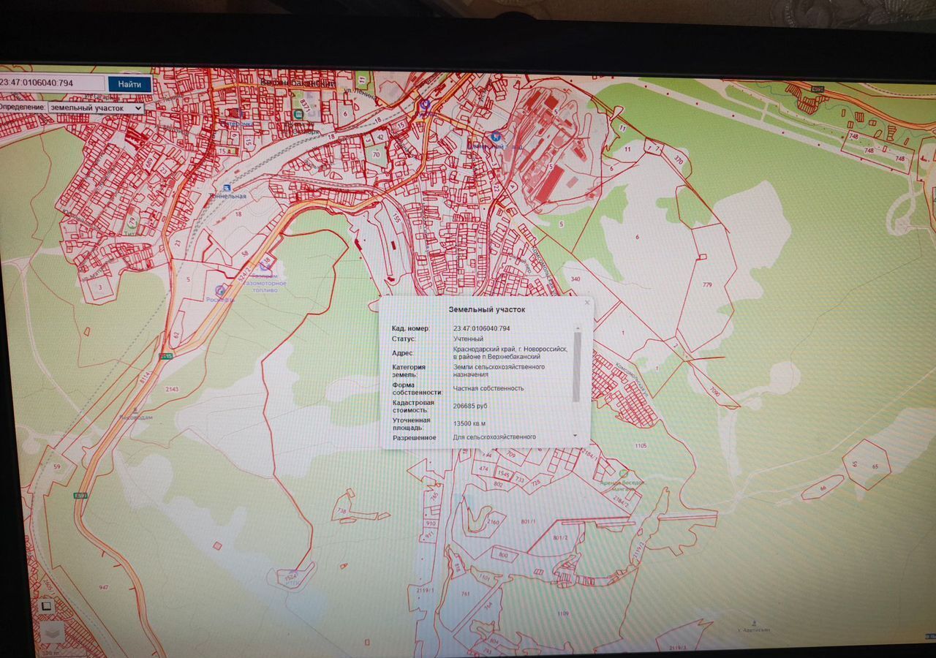Click parcel label 42 on map
Screen dimensions: 936x658
coord(380,137)
